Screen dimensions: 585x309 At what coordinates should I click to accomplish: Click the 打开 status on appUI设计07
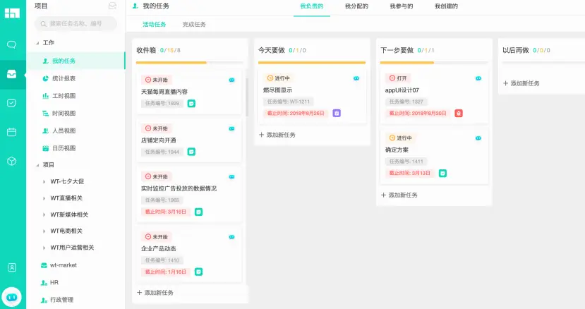(398, 78)
